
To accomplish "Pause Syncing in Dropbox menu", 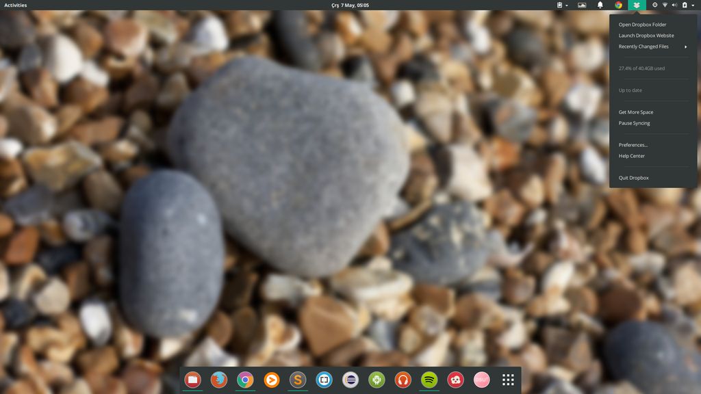I will 634,123.
